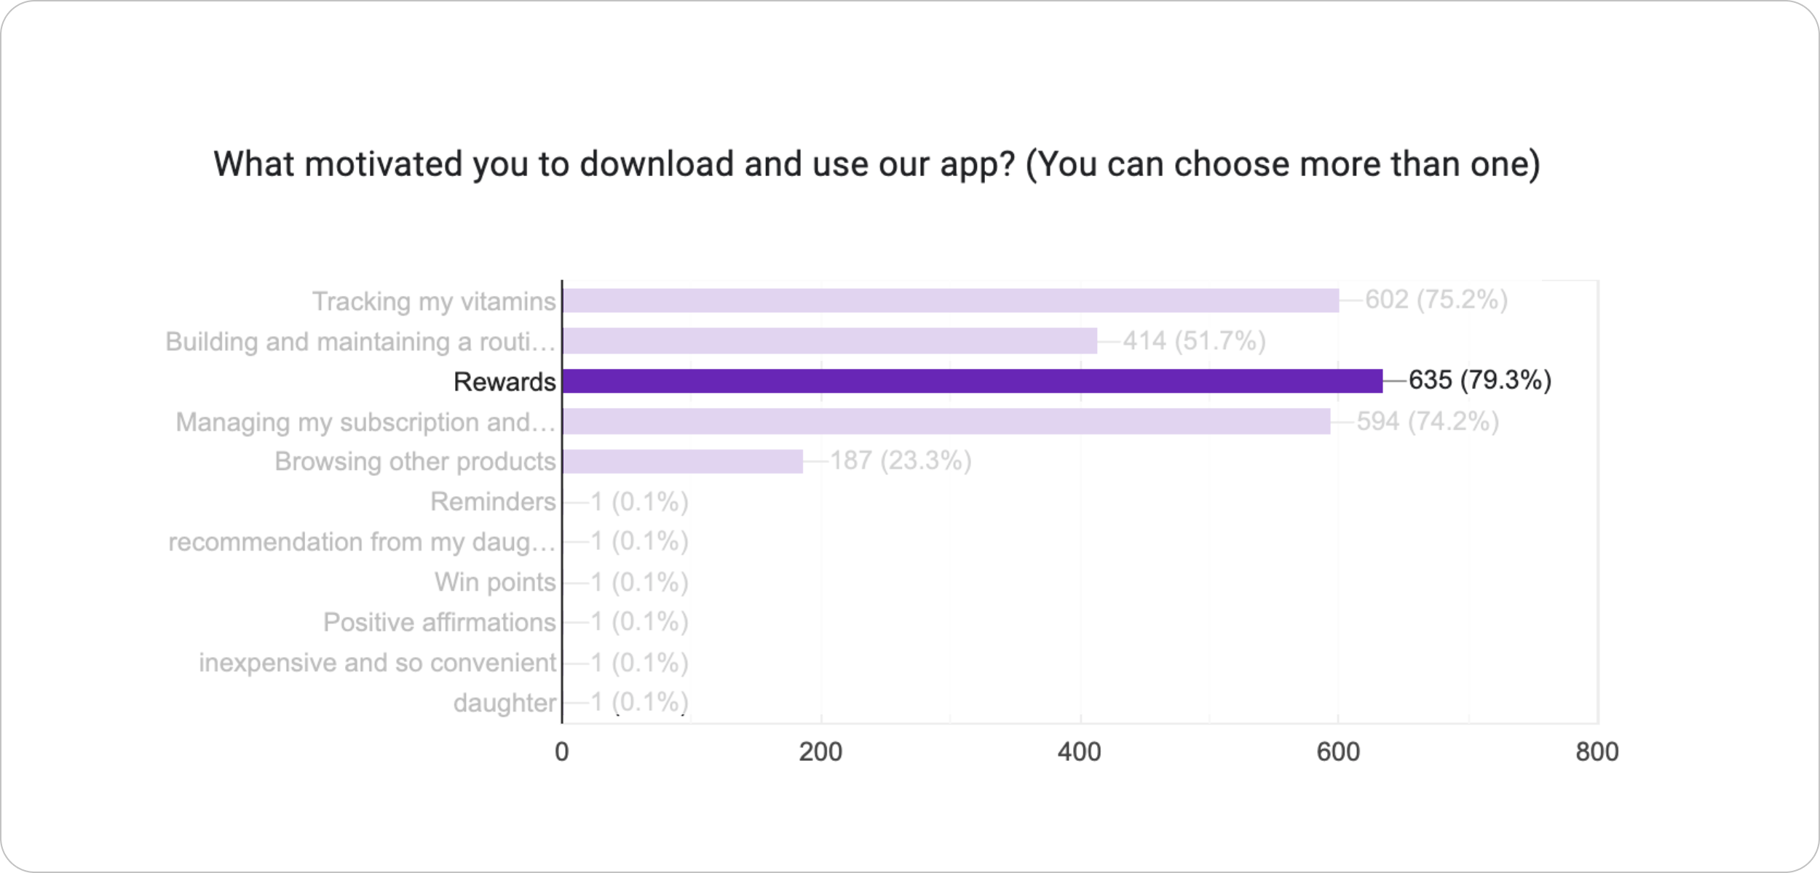Select the 187 (23.3%) data label
Image resolution: width=1820 pixels, height=873 pixels.
click(901, 461)
